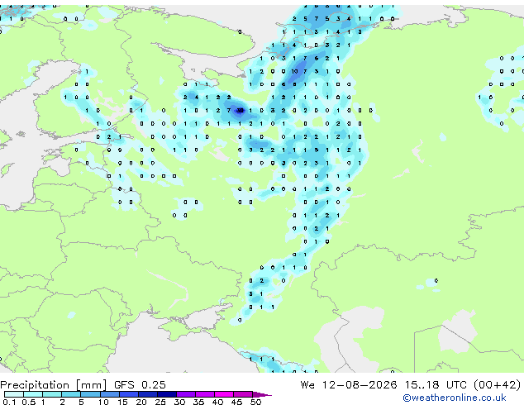Click the legend tick label '15'
This screenshot has height=405, width=524.
[122, 402]
